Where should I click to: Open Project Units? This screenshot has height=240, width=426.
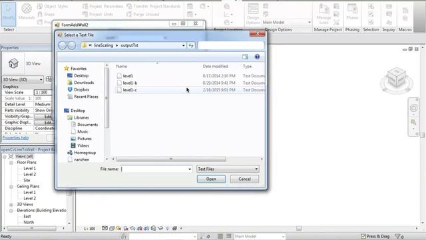coord(98,14)
